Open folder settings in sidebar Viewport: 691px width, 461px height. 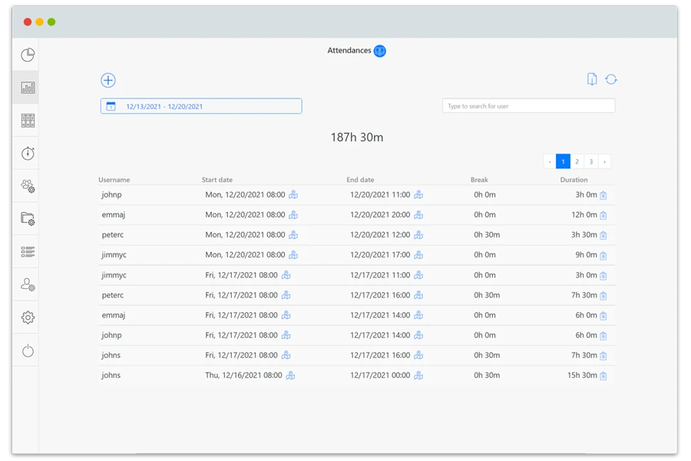[x=28, y=219]
